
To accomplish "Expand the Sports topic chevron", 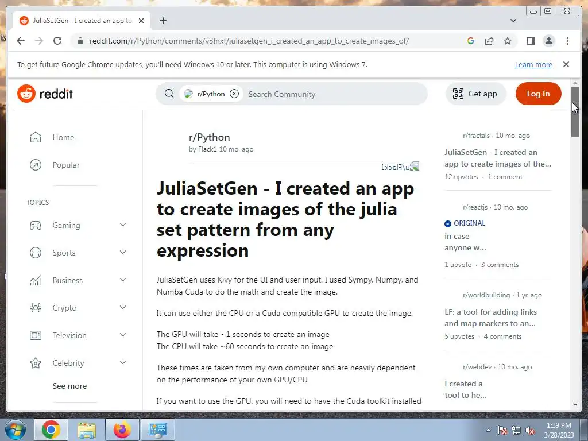I will [x=123, y=253].
